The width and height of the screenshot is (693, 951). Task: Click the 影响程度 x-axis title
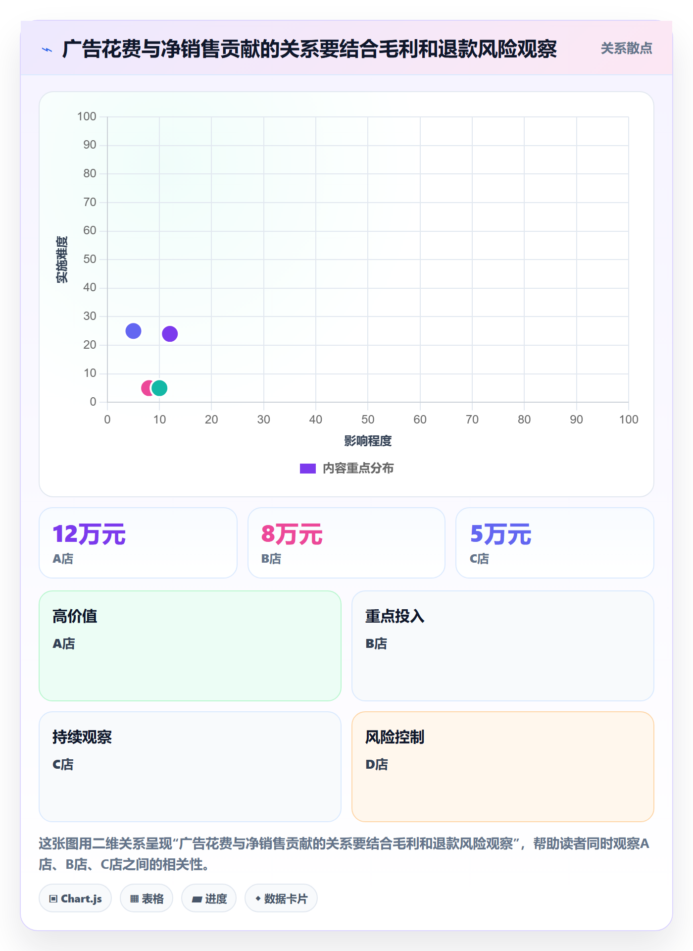[x=368, y=441]
